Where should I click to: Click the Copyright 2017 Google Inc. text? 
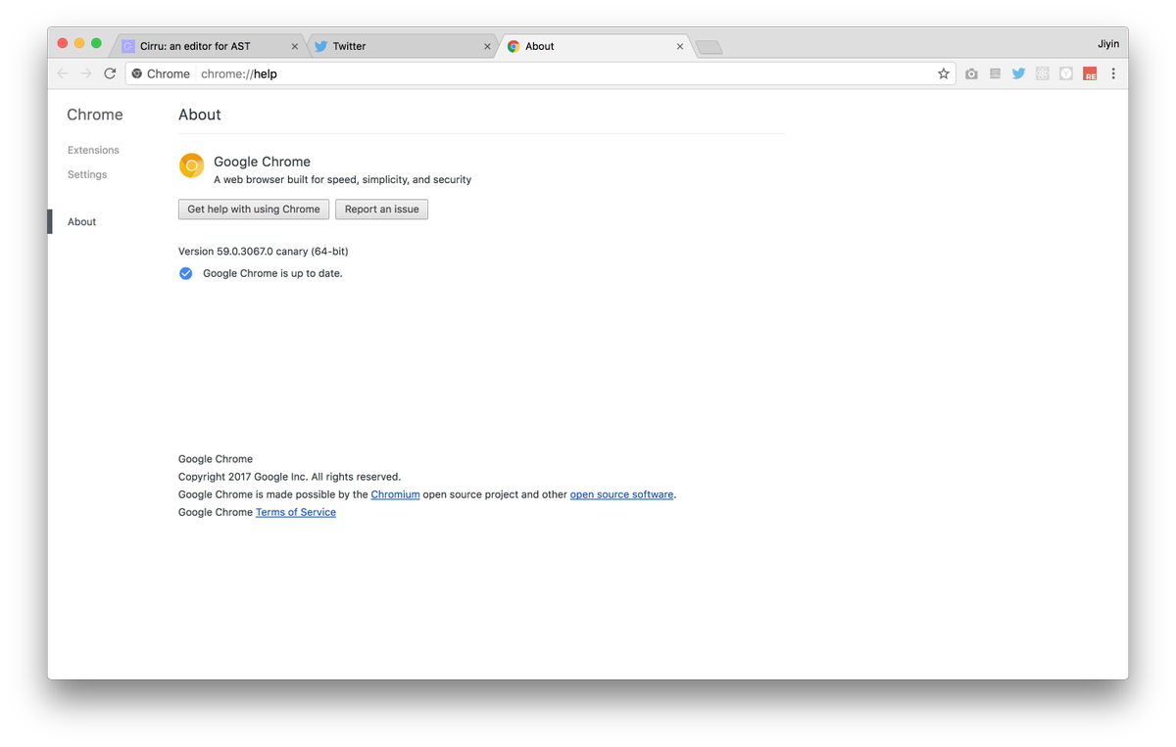[x=289, y=477]
